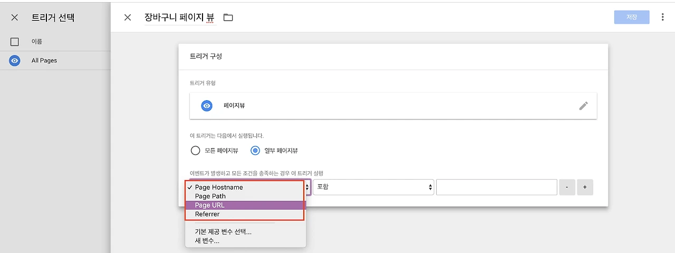
Task: Choose Page URL in the dropdown list
Action: pyautogui.click(x=245, y=205)
